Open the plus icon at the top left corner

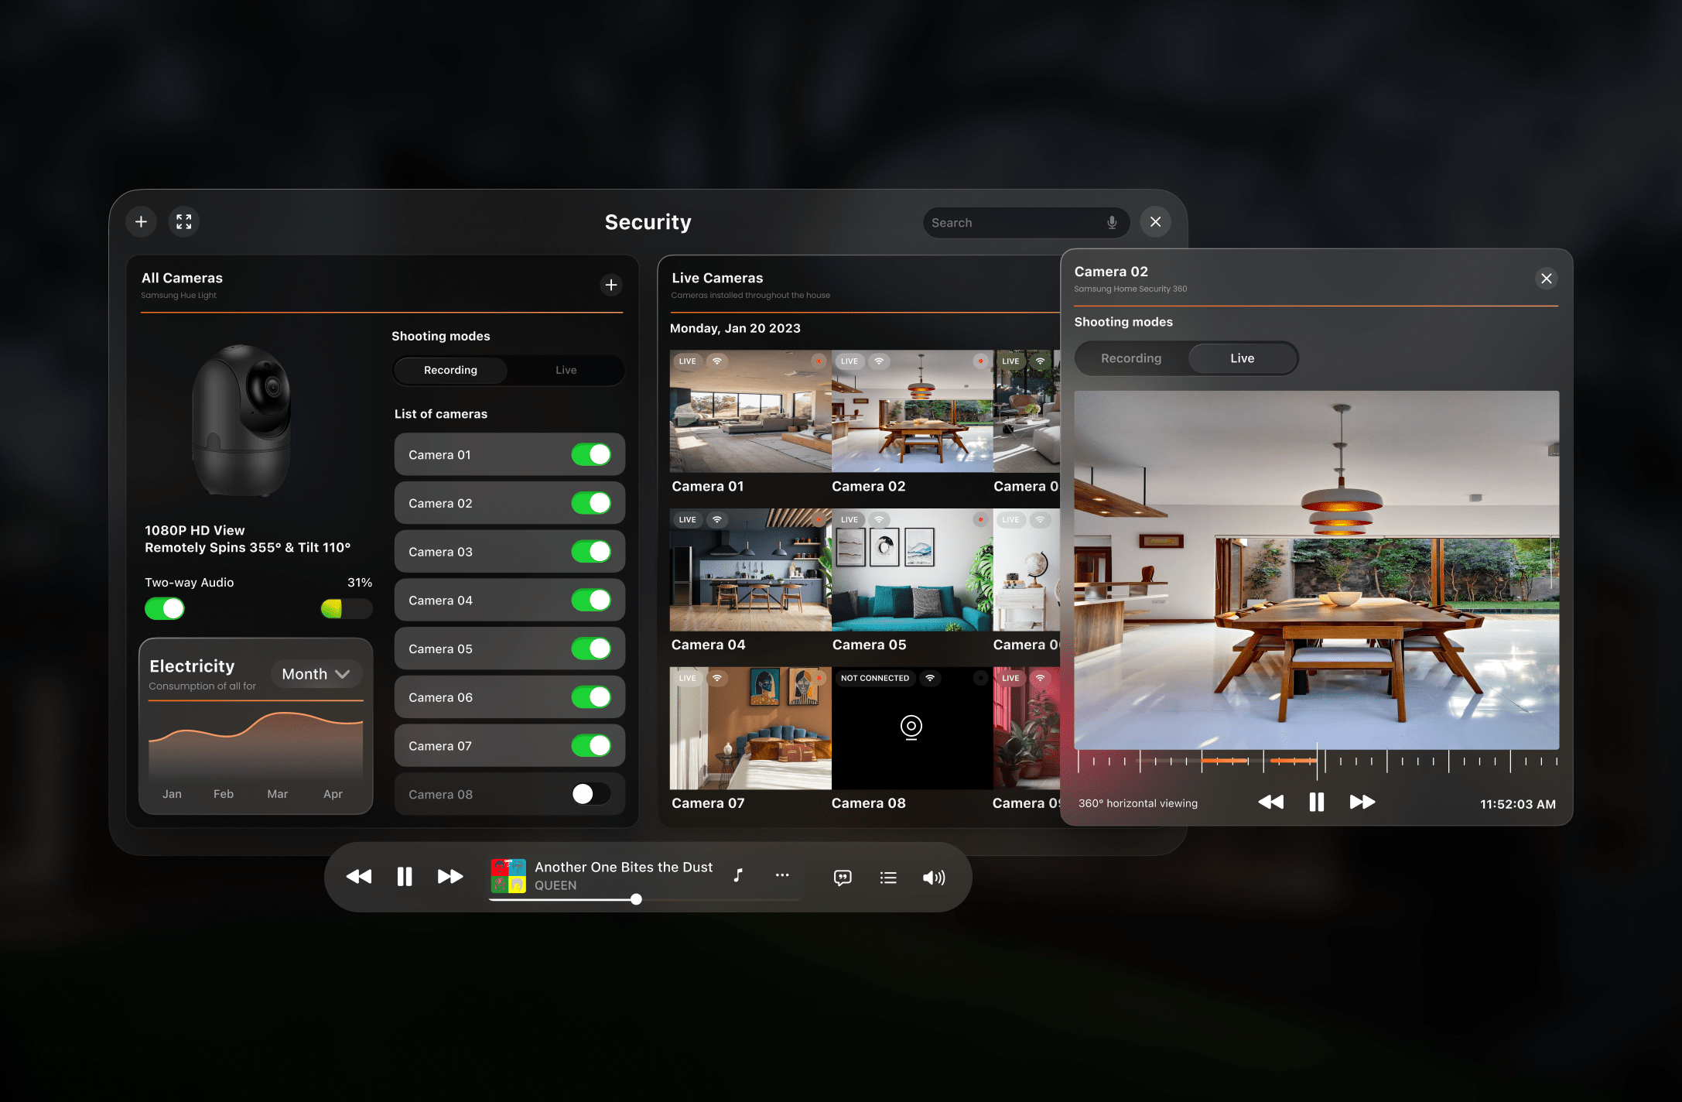click(141, 222)
